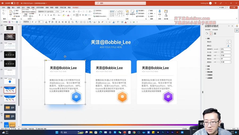Adjust the shadow transparency slider
Screen dimensions: 239x135
(216, 49)
